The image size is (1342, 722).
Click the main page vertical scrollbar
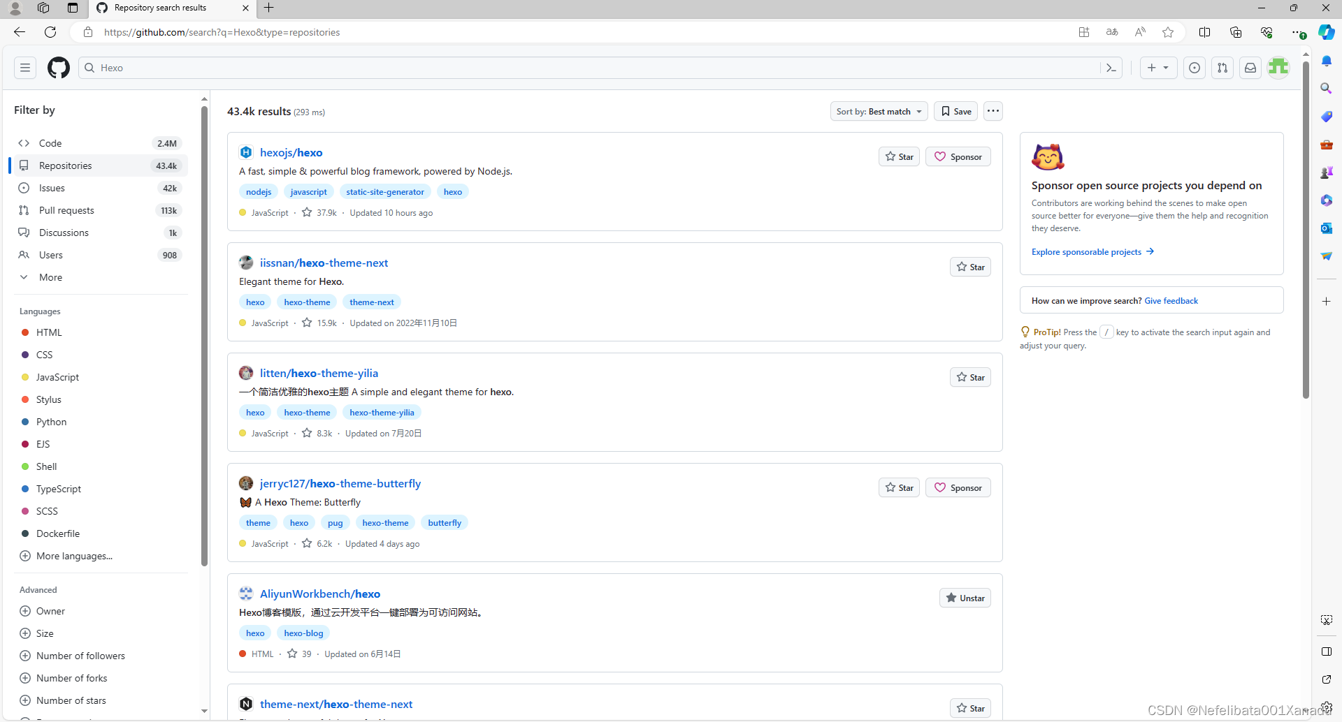pyautogui.click(x=1306, y=230)
